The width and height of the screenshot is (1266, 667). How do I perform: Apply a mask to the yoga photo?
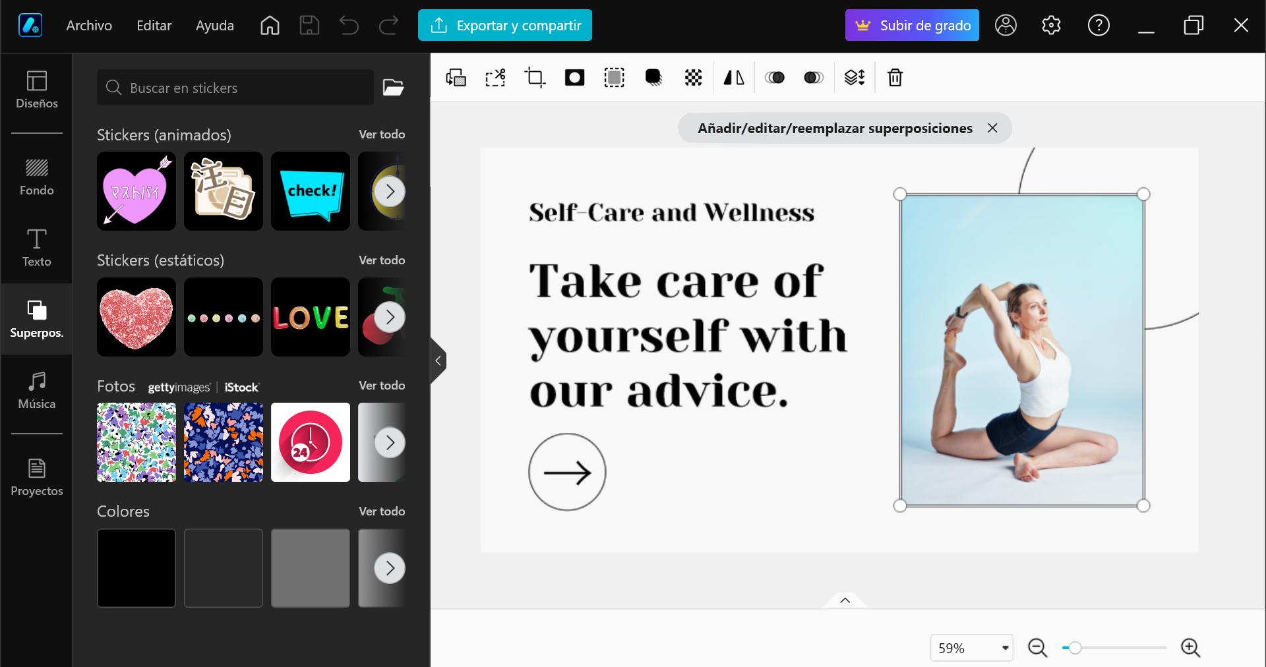click(x=574, y=78)
